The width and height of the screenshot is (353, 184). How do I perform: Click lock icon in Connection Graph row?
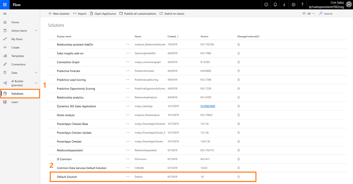(x=238, y=62)
